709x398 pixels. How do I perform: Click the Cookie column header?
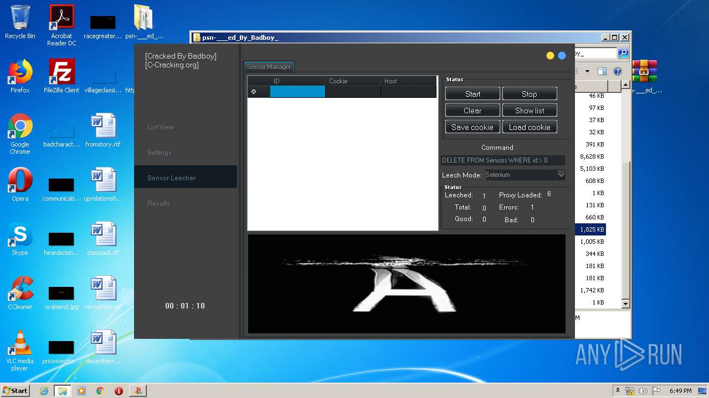tap(353, 81)
